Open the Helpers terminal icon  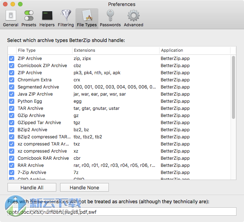pyautogui.click(x=47, y=15)
